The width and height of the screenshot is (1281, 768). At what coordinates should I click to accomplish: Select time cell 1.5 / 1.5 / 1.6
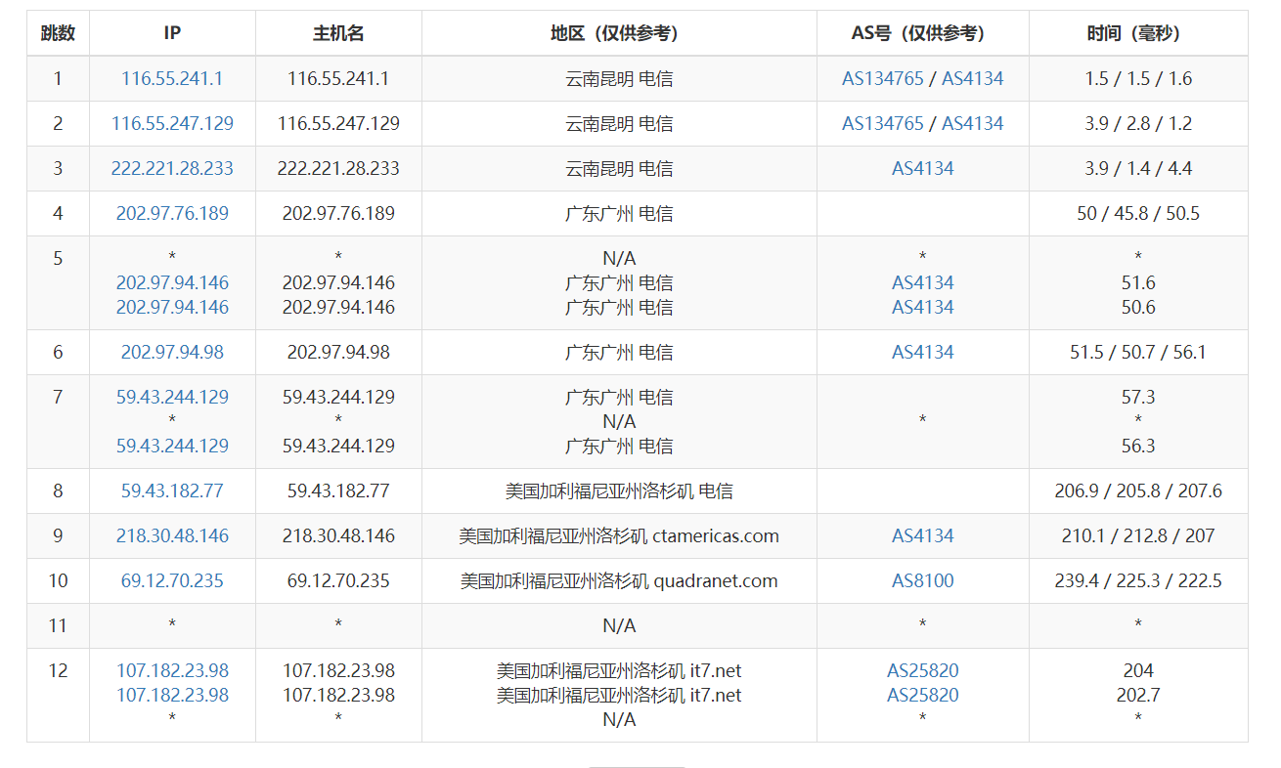click(x=1138, y=79)
